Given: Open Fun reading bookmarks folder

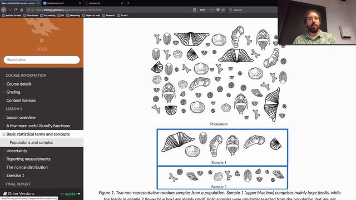Looking at the screenshot, I should 48,16.
